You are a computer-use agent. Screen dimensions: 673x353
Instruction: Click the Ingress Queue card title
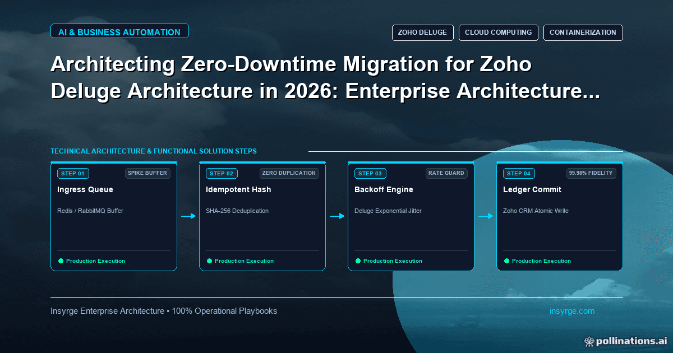click(85, 189)
